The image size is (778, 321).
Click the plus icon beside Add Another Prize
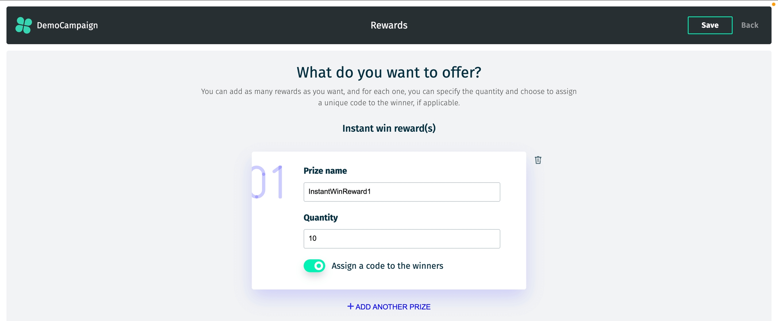[x=351, y=306]
